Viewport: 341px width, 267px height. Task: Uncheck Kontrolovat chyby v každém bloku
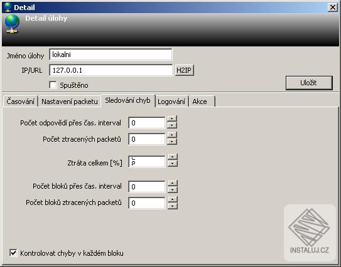click(x=13, y=253)
